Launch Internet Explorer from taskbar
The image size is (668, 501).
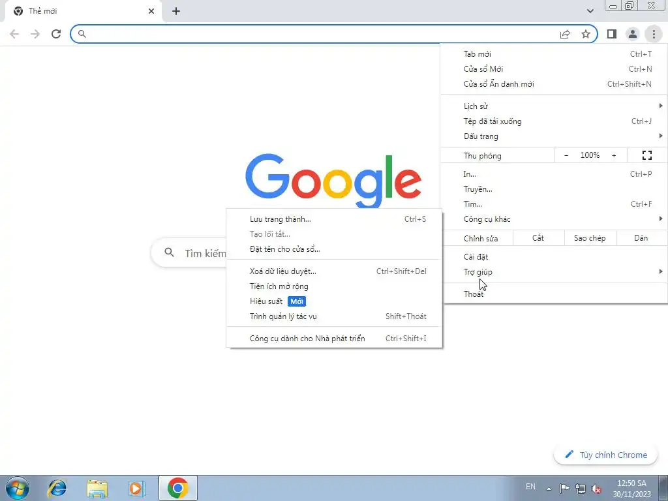(x=57, y=488)
